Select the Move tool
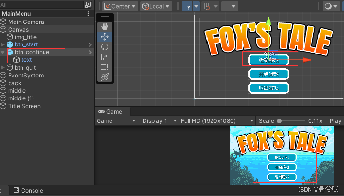This screenshot has height=196, width=344. 105,37
